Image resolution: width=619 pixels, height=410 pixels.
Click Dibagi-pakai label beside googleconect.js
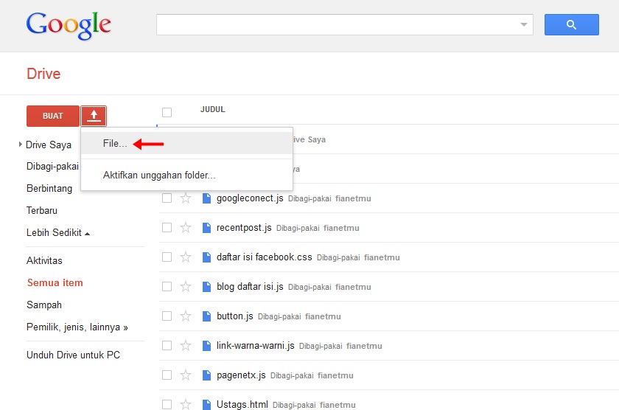pyautogui.click(x=309, y=198)
